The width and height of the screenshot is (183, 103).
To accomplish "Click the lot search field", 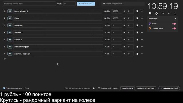I will (x=123, y=4).
